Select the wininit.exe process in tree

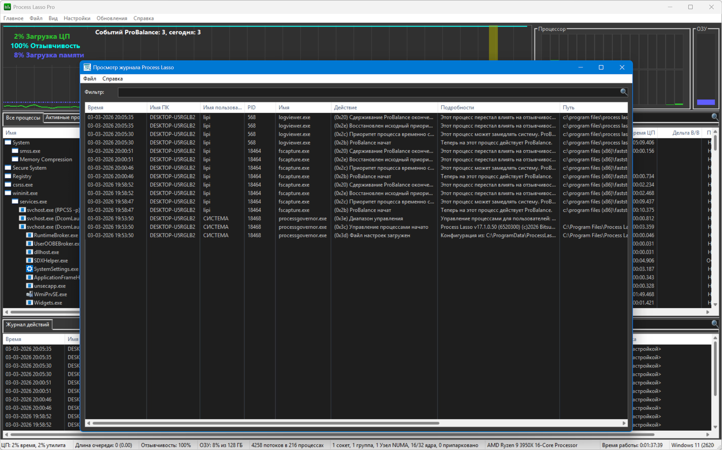pos(25,193)
